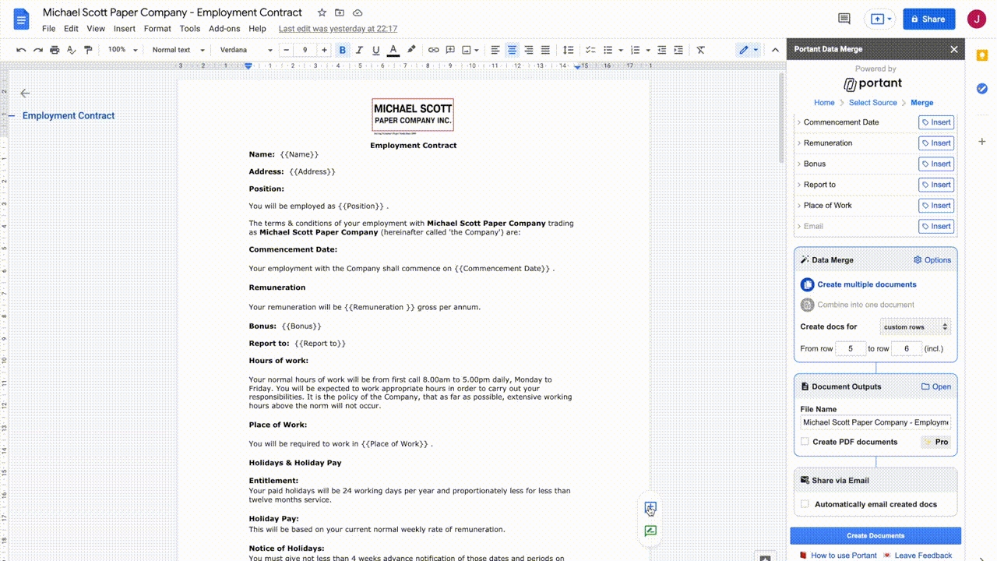Expand the Commencement Date field
The image size is (997, 561).
click(x=799, y=122)
